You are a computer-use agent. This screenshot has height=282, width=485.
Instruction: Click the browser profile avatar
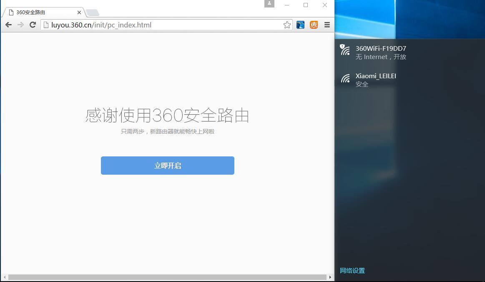click(269, 3)
